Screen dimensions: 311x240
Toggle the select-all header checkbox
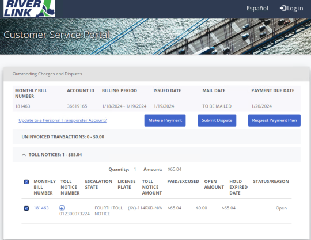point(26,182)
